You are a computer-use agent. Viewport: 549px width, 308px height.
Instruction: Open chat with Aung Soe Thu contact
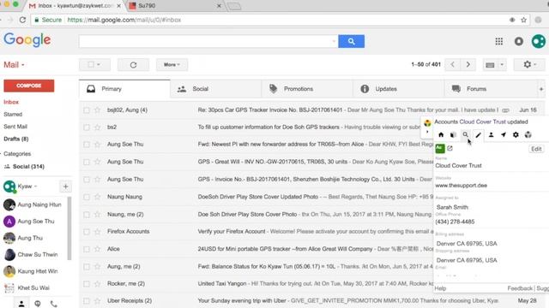[36, 222]
